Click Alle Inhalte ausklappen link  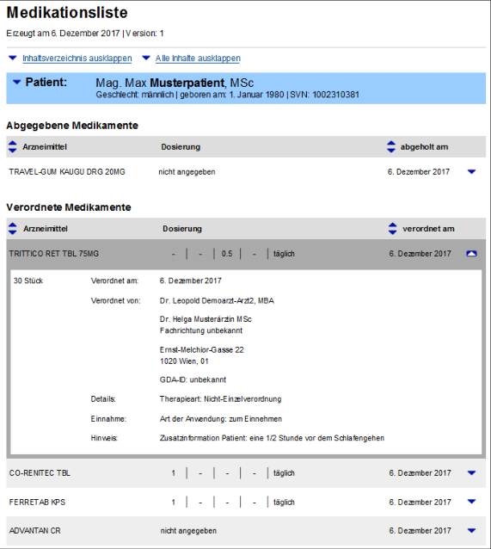(198, 59)
